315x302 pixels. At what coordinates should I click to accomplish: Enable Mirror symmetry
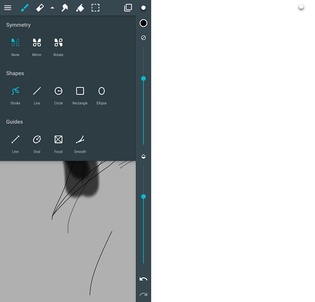click(37, 47)
